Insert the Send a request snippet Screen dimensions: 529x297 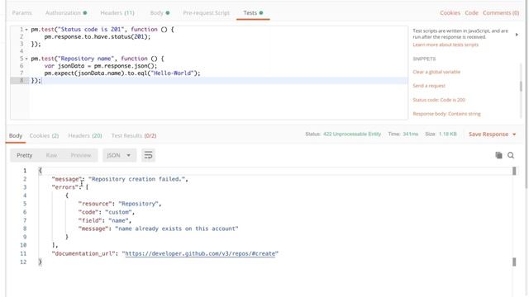coord(429,86)
